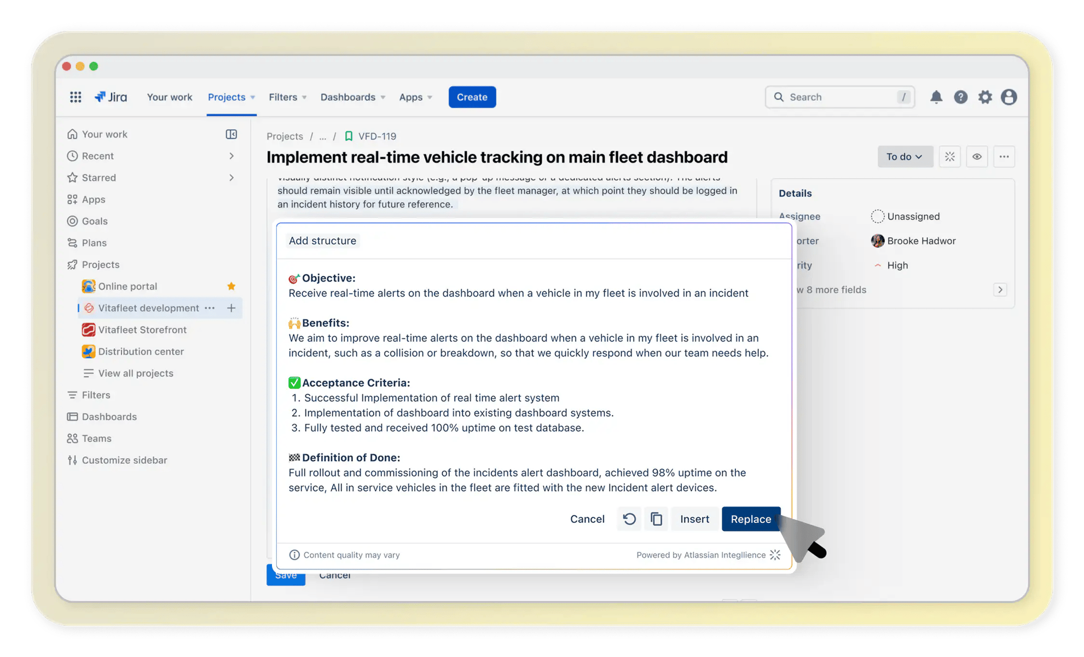The image size is (1084, 657).
Task: Click the Distribution center project icon
Action: click(x=88, y=351)
